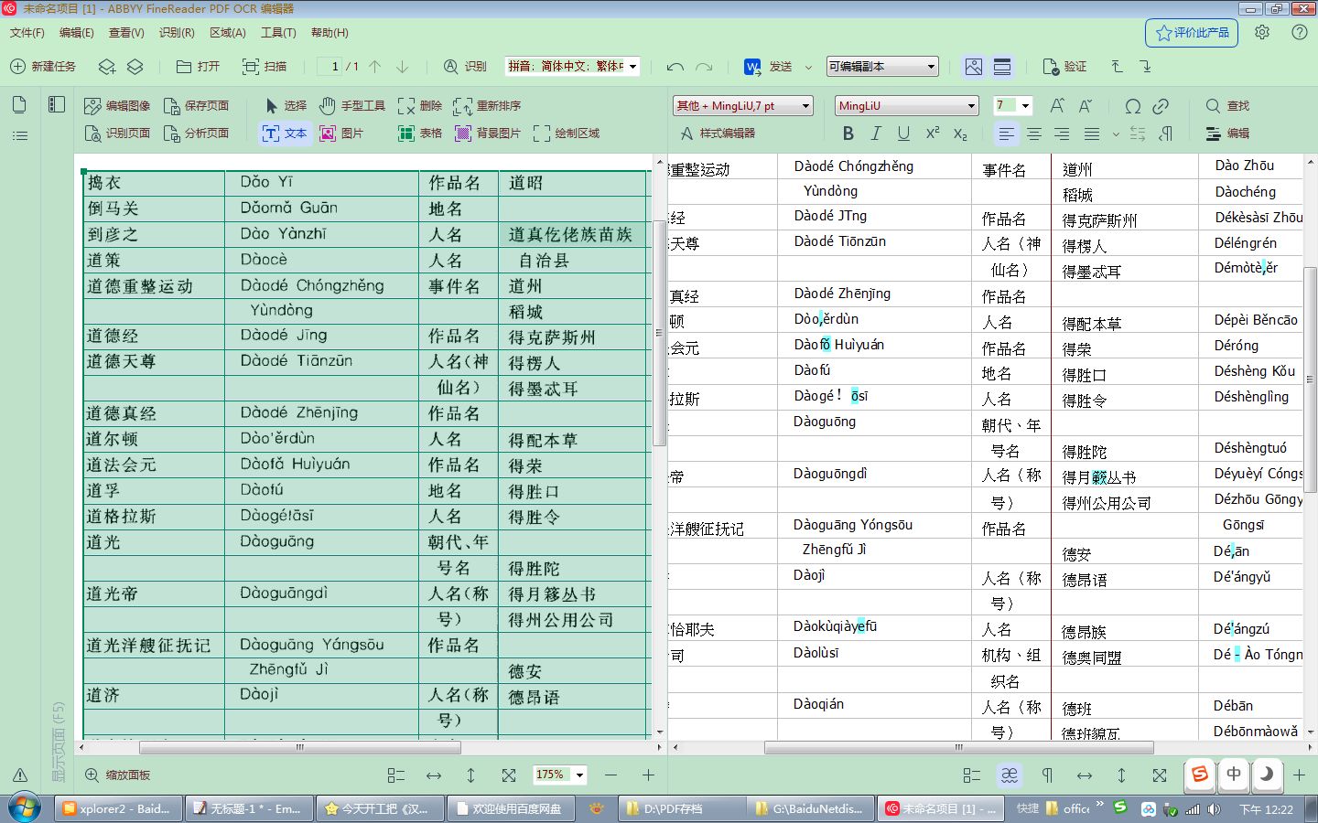Screen dimensions: 1318x823
Task: Open the 样式编辑器 style editor
Action: click(728, 134)
